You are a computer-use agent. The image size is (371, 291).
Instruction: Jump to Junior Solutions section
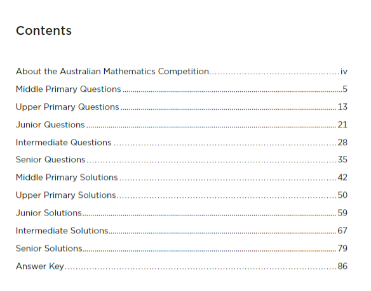coord(182,212)
